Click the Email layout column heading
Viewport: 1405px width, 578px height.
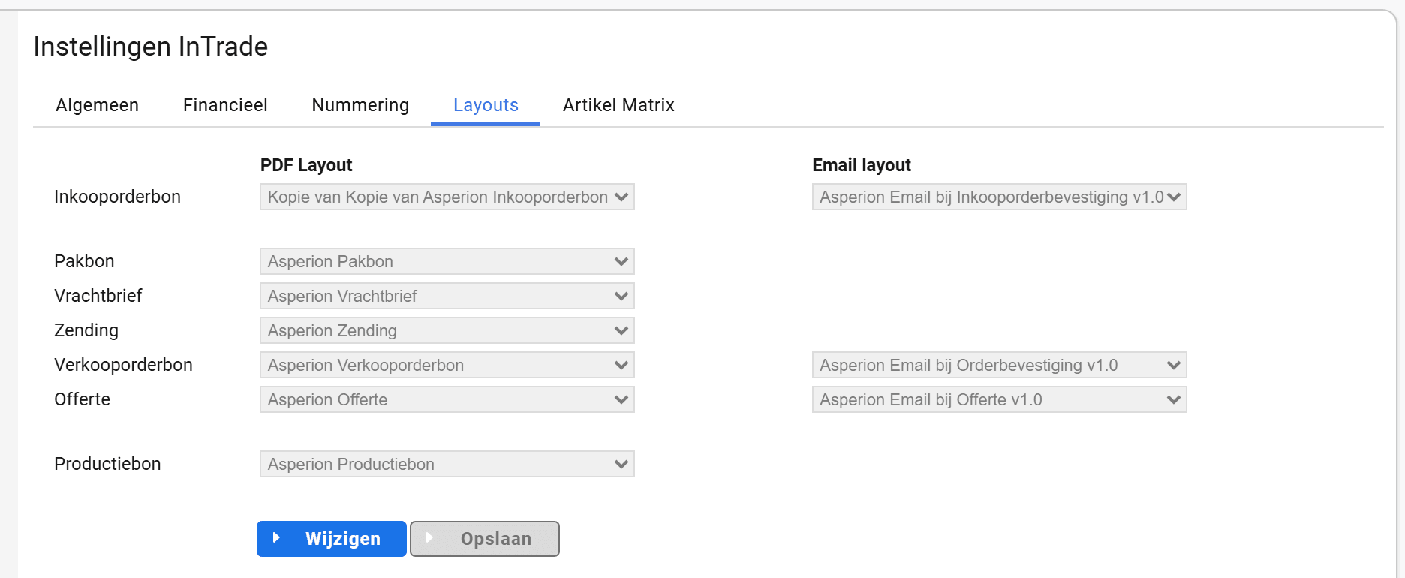[862, 165]
